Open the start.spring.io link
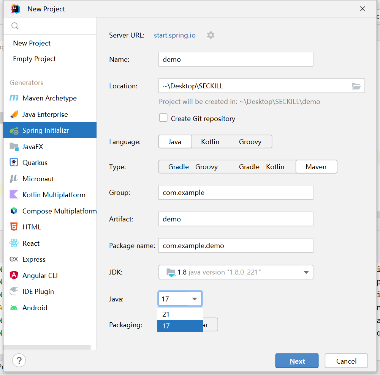 point(174,35)
